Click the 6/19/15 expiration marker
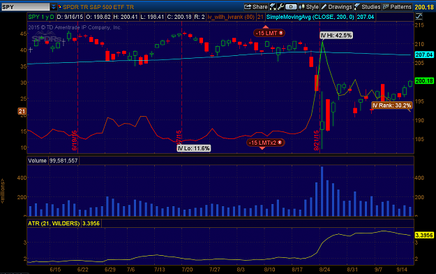The width and height of the screenshot is (436, 274). [x=75, y=140]
